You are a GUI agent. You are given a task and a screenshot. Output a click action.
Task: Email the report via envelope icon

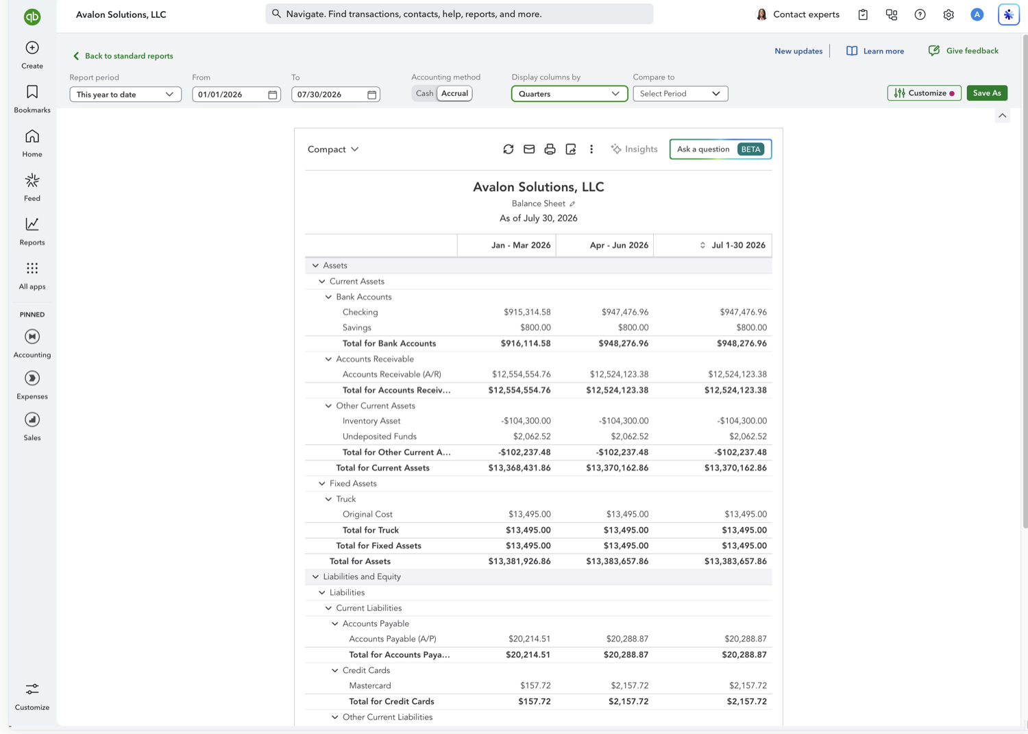529,149
